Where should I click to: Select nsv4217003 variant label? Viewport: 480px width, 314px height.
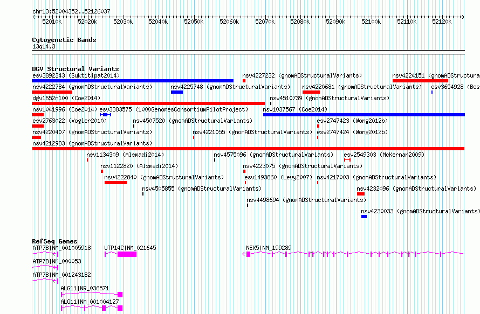point(376,177)
